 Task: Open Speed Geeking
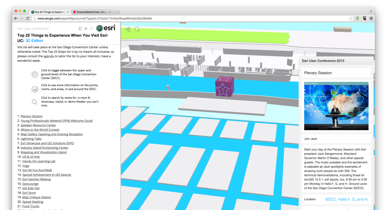tap(33, 202)
